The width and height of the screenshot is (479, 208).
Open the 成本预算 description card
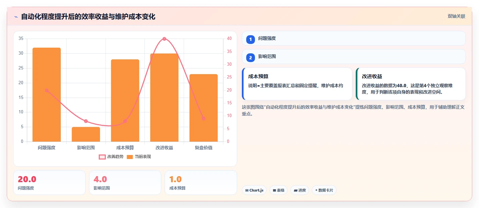pyautogui.click(x=297, y=84)
